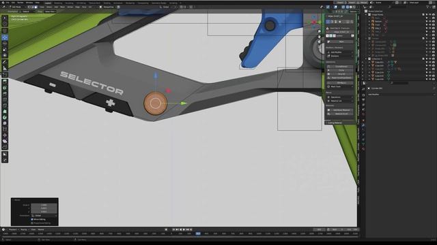Screen dimensions: 437x245
Task: Switch to vertex select mode
Action: click(29, 7)
